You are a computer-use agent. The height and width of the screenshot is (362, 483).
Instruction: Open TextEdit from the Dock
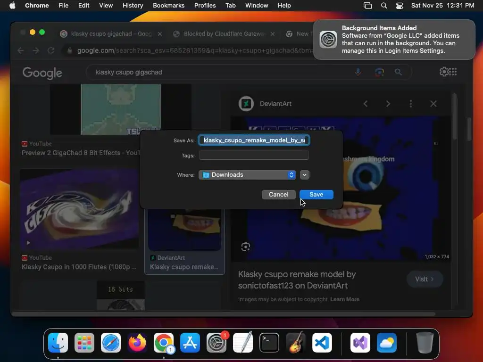pos(243,343)
